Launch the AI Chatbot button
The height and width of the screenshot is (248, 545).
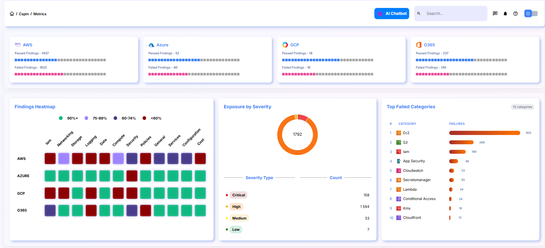click(392, 14)
